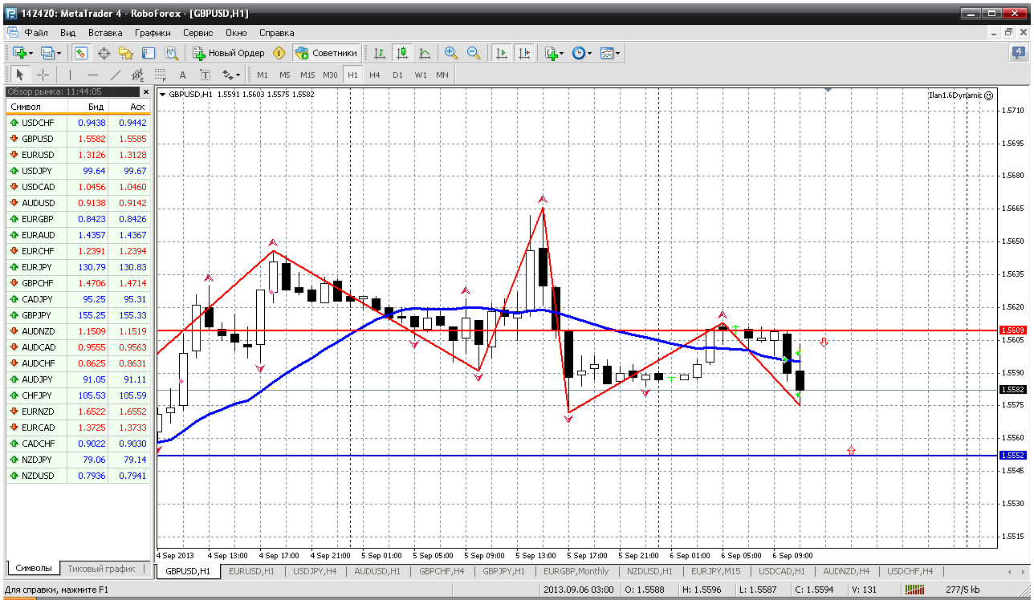Switch timeframe to D1
The height and width of the screenshot is (600, 1034).
(397, 75)
